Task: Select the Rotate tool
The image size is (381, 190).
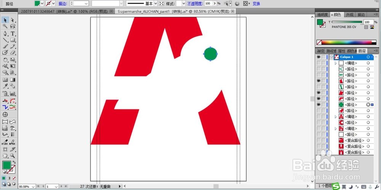Action: (x=5, y=60)
